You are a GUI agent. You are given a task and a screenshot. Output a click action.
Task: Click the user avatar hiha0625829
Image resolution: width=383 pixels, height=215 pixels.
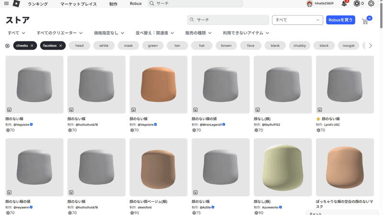pos(309,4)
